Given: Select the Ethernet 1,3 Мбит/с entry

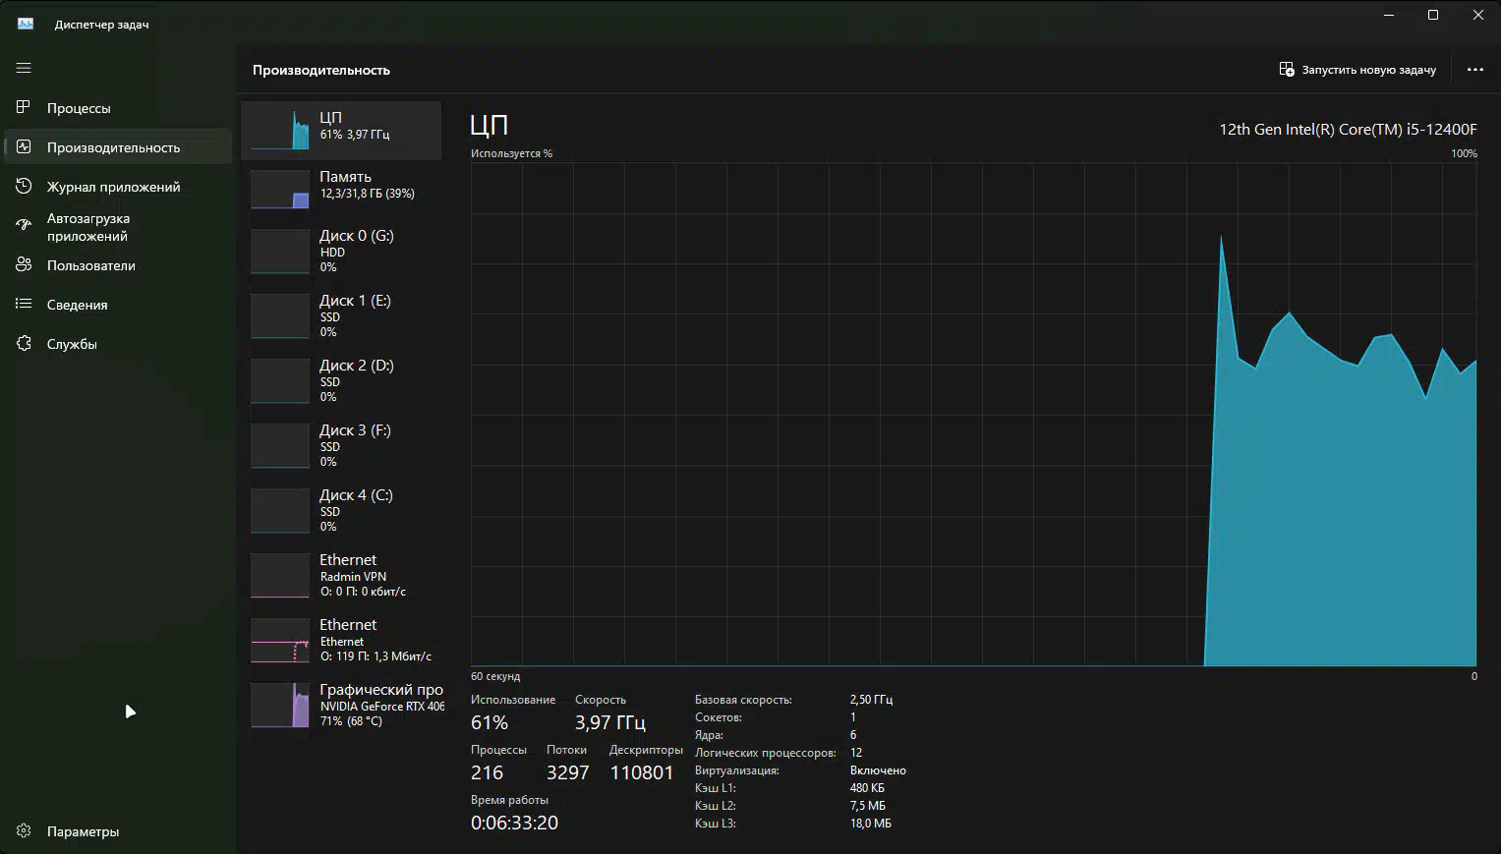Looking at the screenshot, I should (341, 640).
